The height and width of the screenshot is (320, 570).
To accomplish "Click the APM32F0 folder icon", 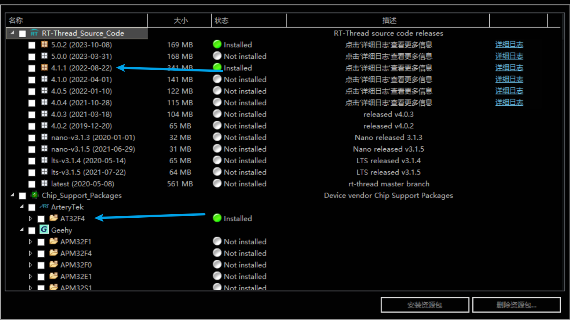I will point(54,264).
